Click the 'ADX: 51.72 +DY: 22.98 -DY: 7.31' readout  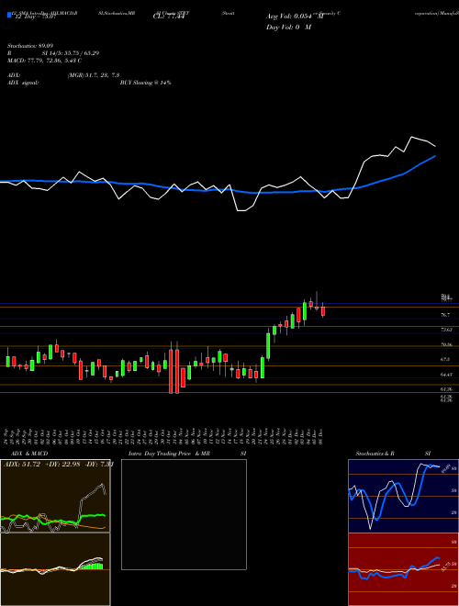coord(58,465)
